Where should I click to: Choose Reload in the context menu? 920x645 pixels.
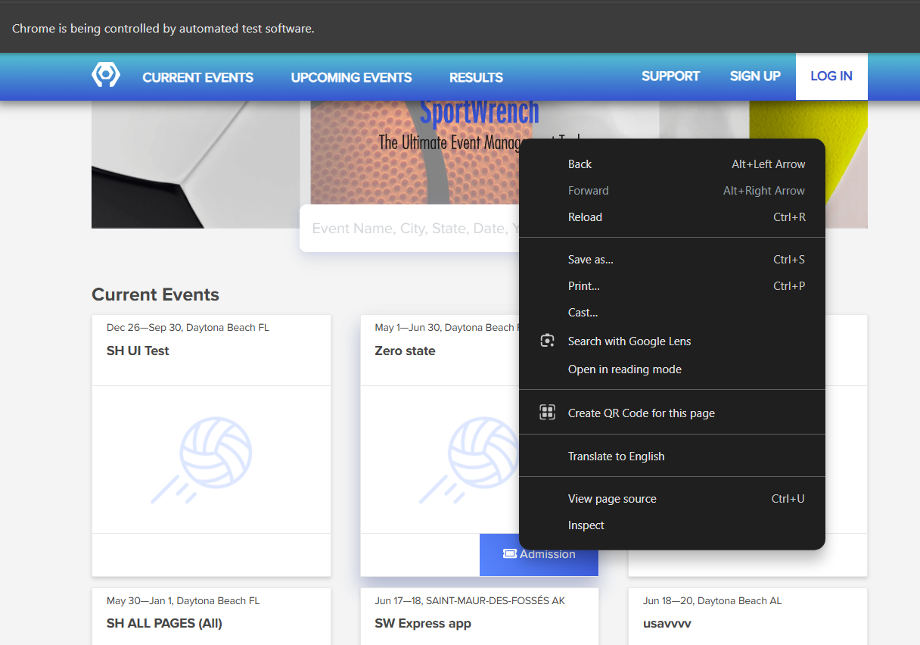(x=672, y=217)
